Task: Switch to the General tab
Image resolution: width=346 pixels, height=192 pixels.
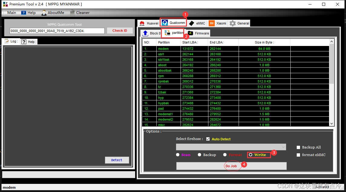Action: [240, 23]
